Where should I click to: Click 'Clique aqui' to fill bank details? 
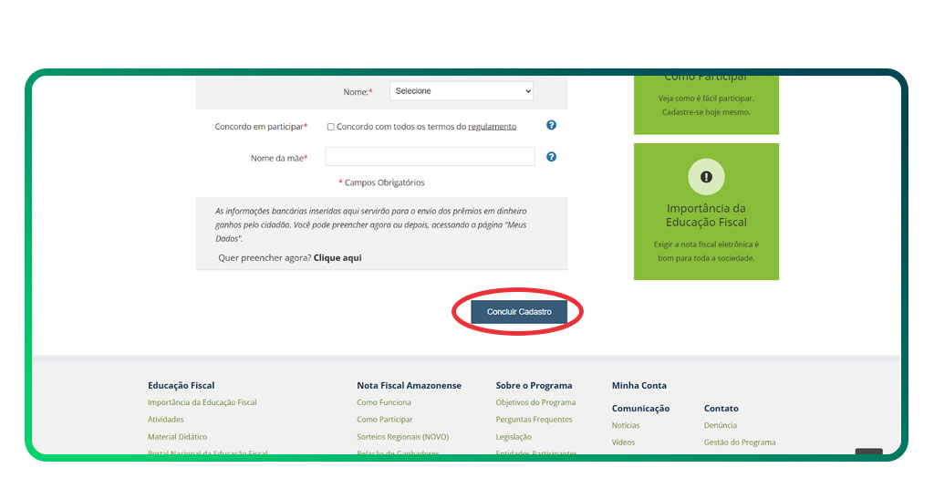337,258
